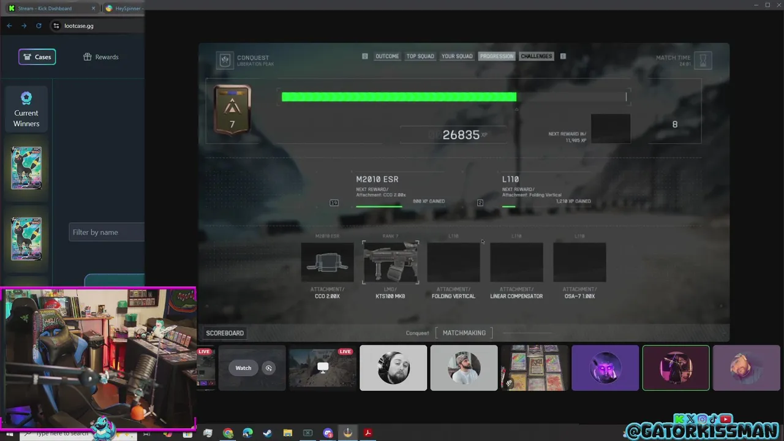Select the green-outlined speaking participant tile
The height and width of the screenshot is (441, 784).
pos(676,368)
